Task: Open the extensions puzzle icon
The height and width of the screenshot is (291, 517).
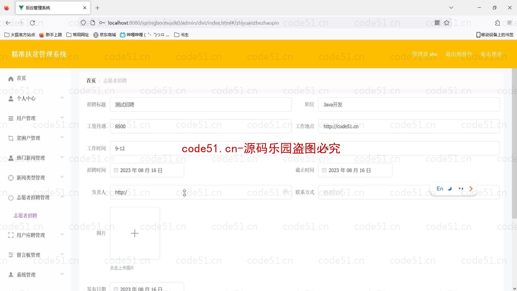Action: click(497, 23)
